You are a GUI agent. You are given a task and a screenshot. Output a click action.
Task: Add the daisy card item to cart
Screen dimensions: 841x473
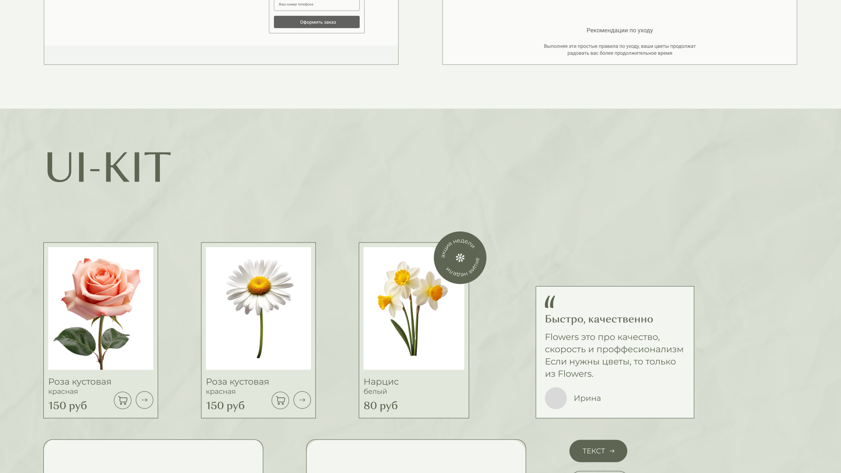280,400
